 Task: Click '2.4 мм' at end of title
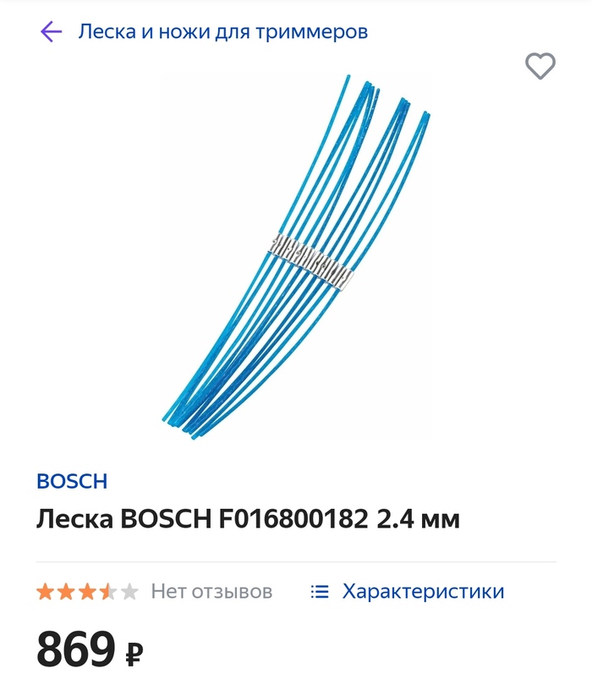click(418, 519)
